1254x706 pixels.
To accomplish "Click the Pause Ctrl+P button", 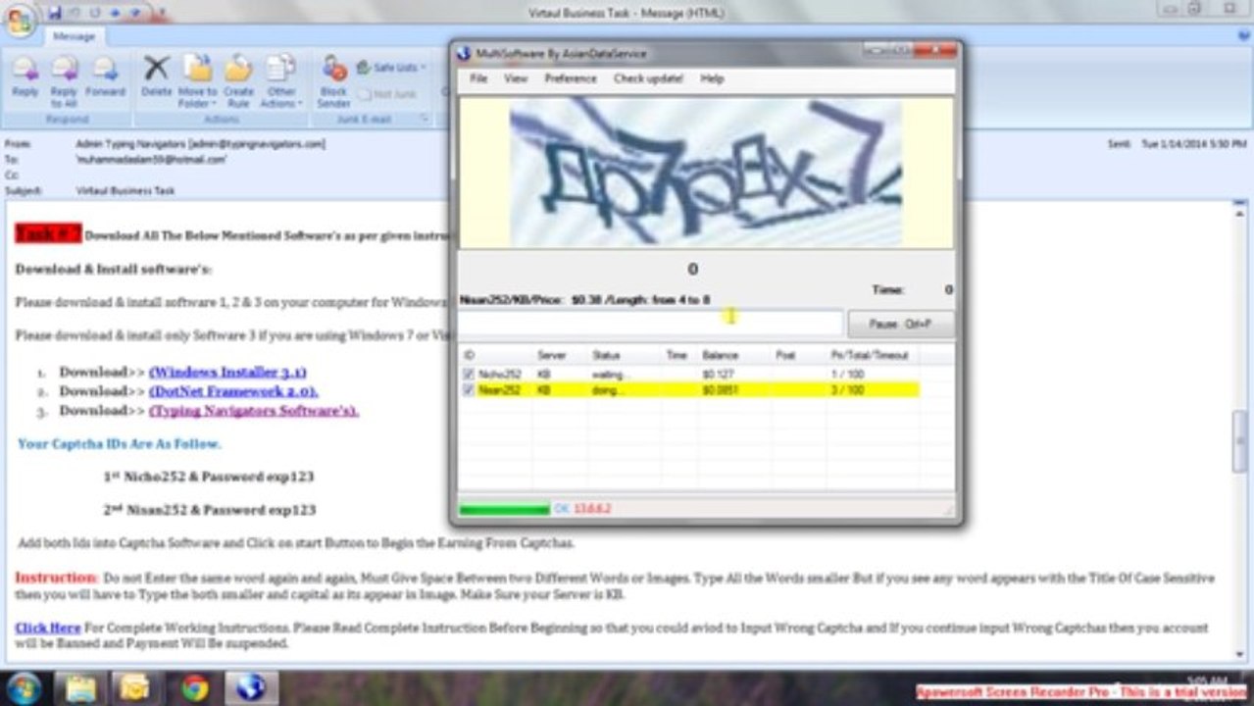I will click(900, 324).
